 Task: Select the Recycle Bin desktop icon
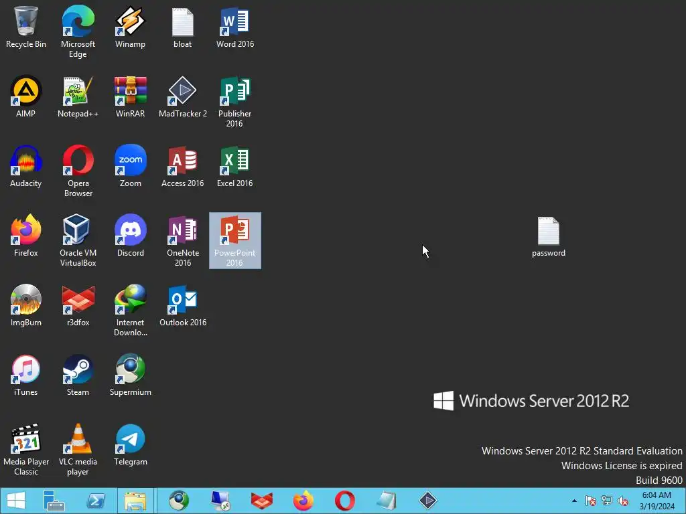pos(26,27)
